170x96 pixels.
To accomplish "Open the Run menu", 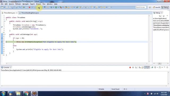I will pyautogui.click(x=44, y=4).
